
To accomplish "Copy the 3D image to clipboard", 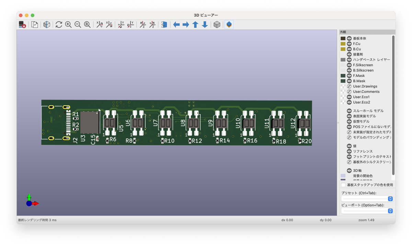I will [35, 25].
